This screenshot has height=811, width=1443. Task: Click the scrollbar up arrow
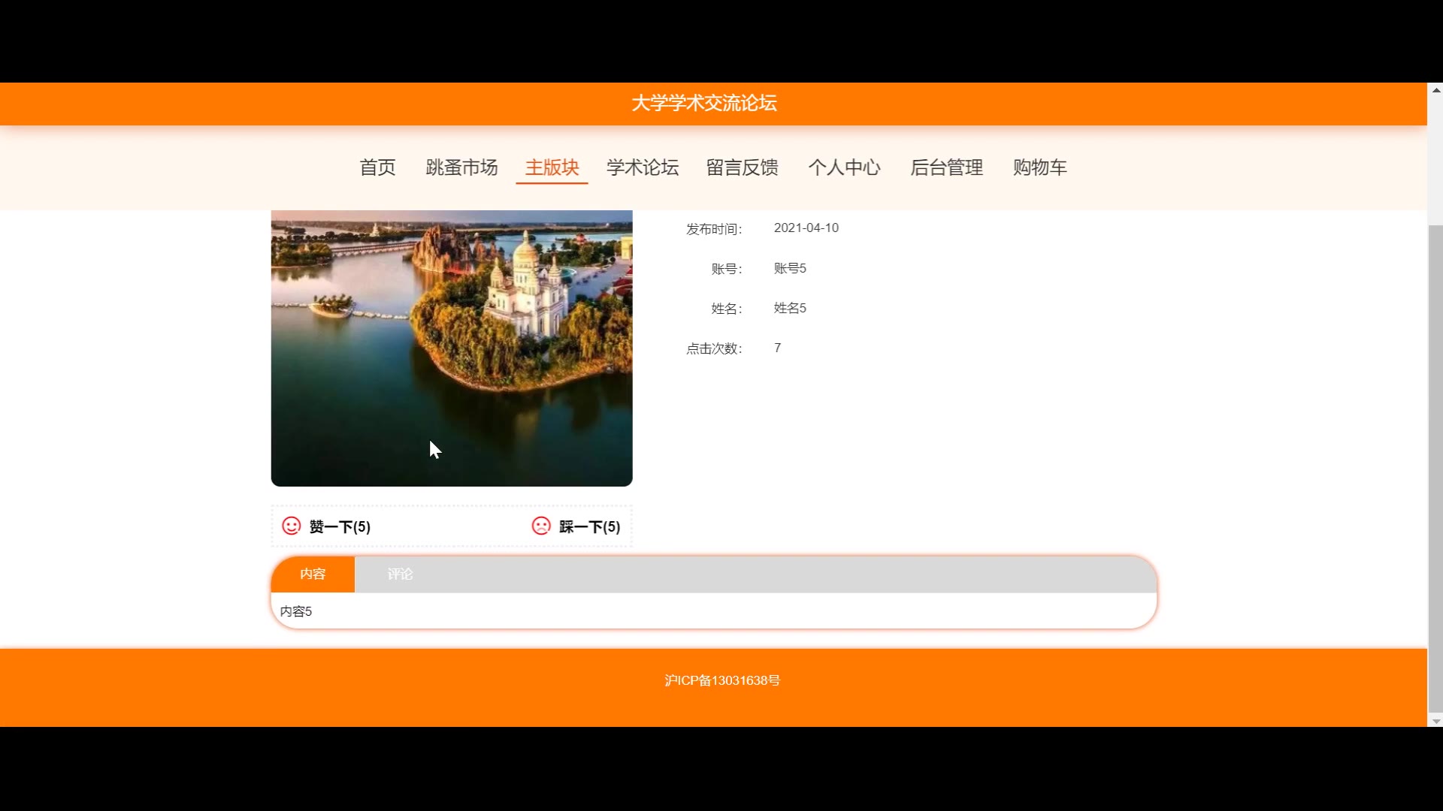coord(1435,90)
